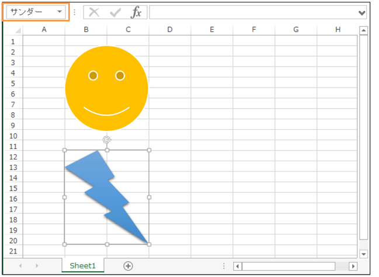Click inside the formula bar input
The width and height of the screenshot is (379, 277).
(251, 12)
